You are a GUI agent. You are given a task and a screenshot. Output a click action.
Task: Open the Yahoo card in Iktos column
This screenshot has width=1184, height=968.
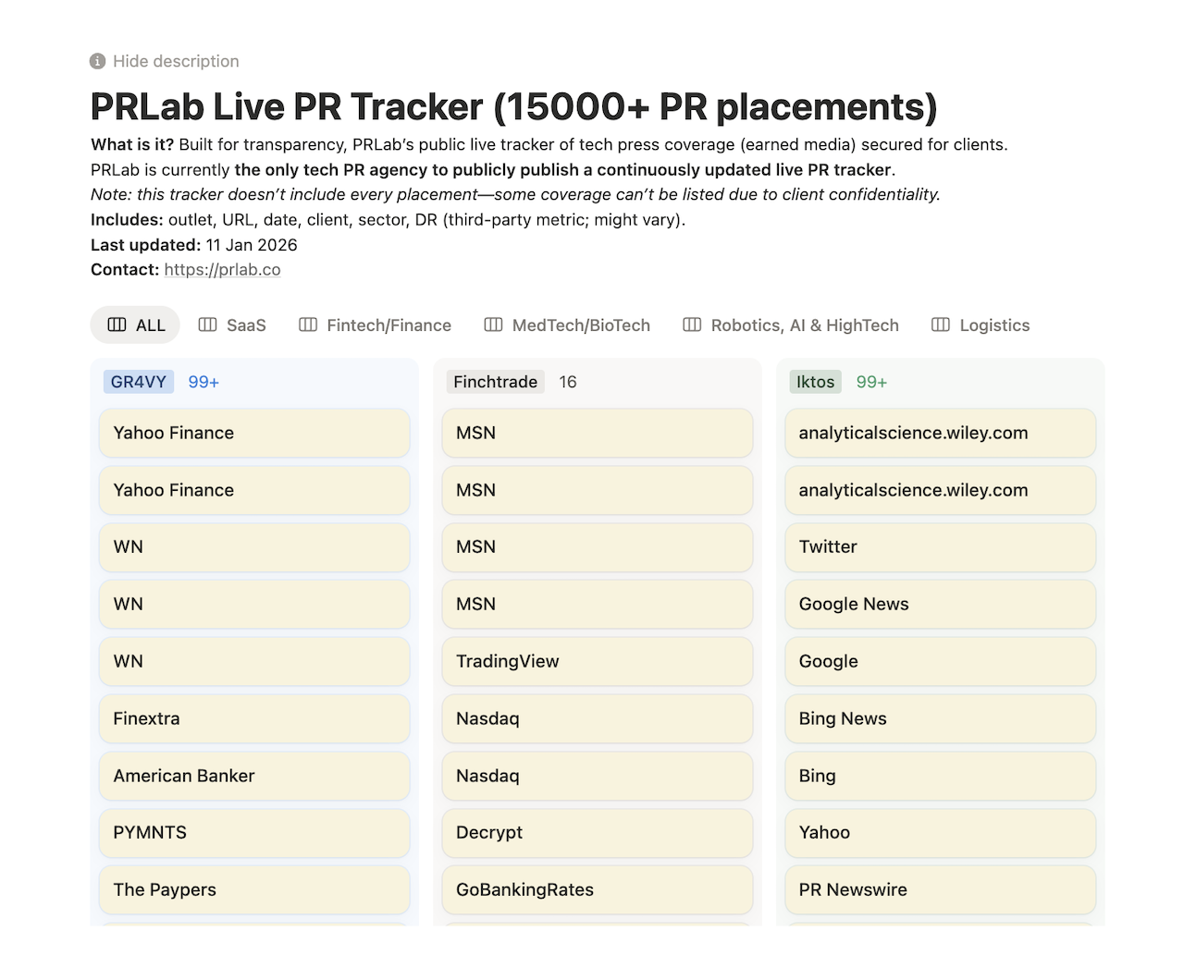pos(941,832)
